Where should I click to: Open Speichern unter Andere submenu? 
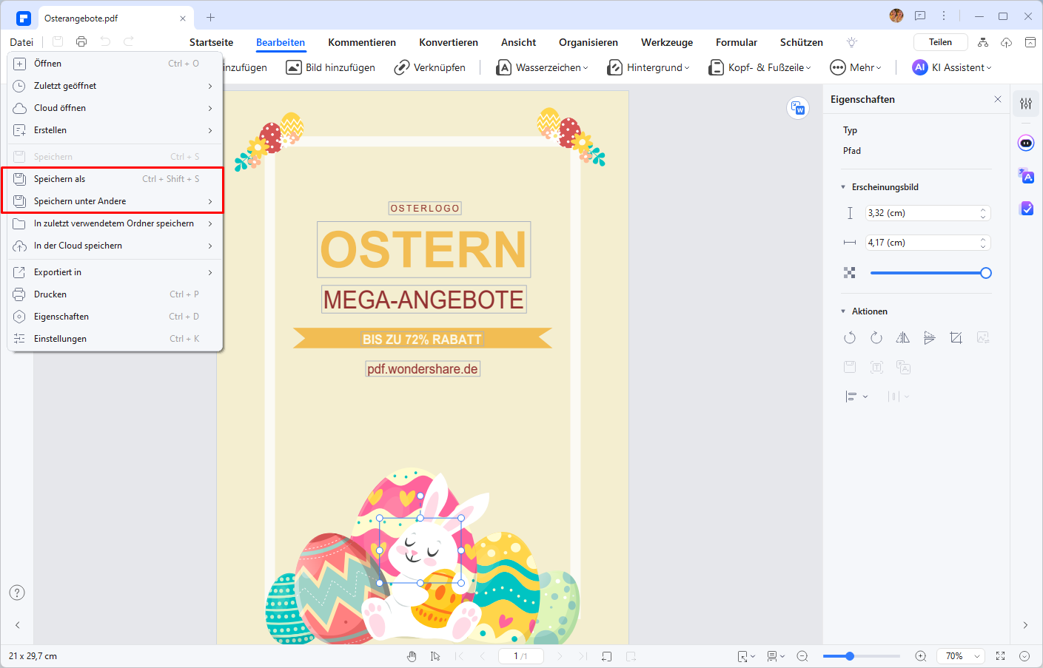tap(115, 201)
